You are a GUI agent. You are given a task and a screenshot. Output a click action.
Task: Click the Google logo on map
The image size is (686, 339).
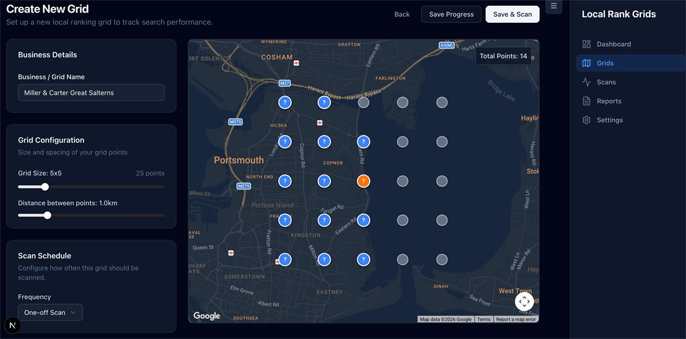point(206,316)
